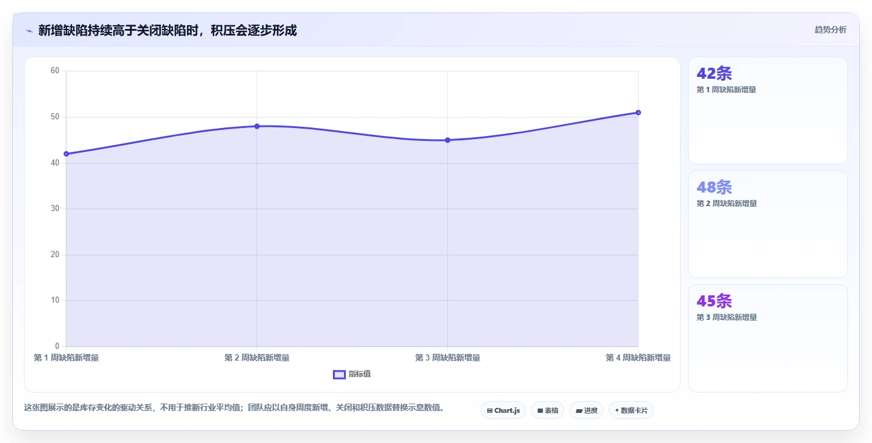Click the footnote starting 这张图展示的是库存变化
This screenshot has width=872, height=443.
(x=234, y=407)
